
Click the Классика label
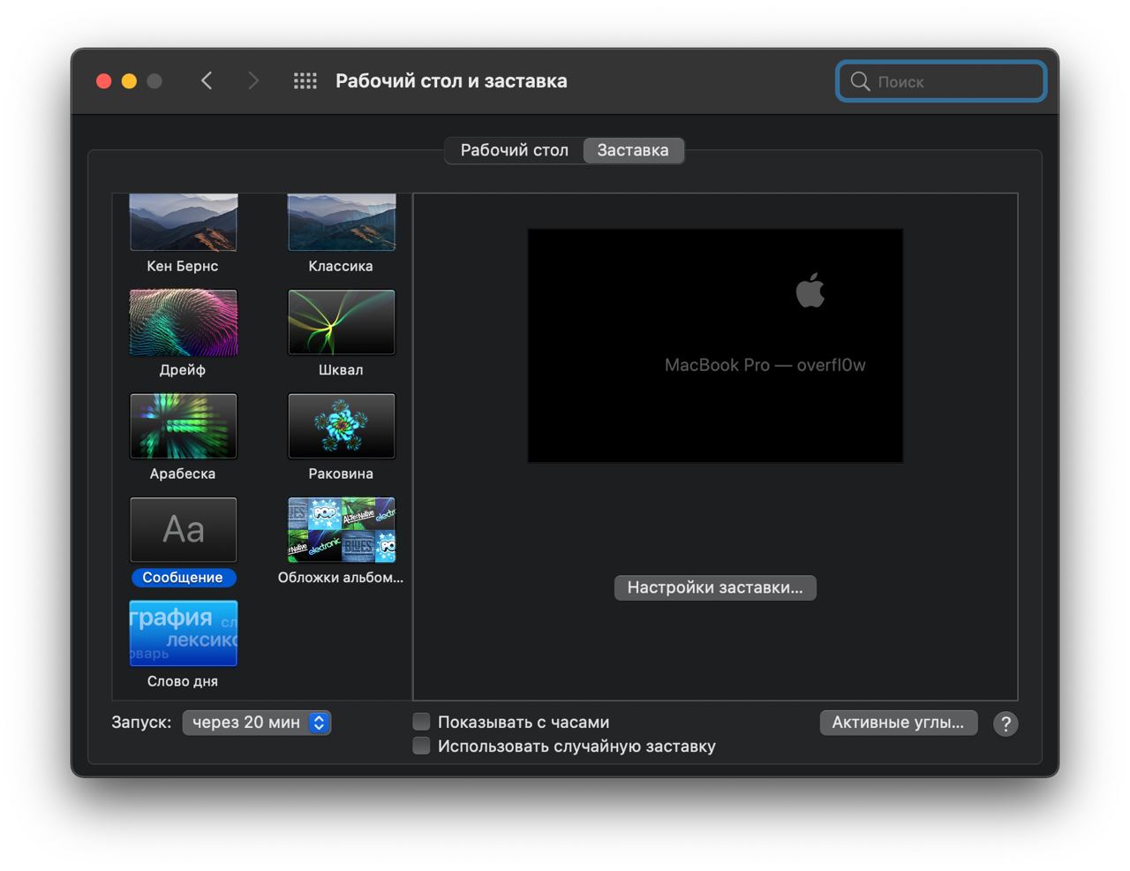(341, 266)
